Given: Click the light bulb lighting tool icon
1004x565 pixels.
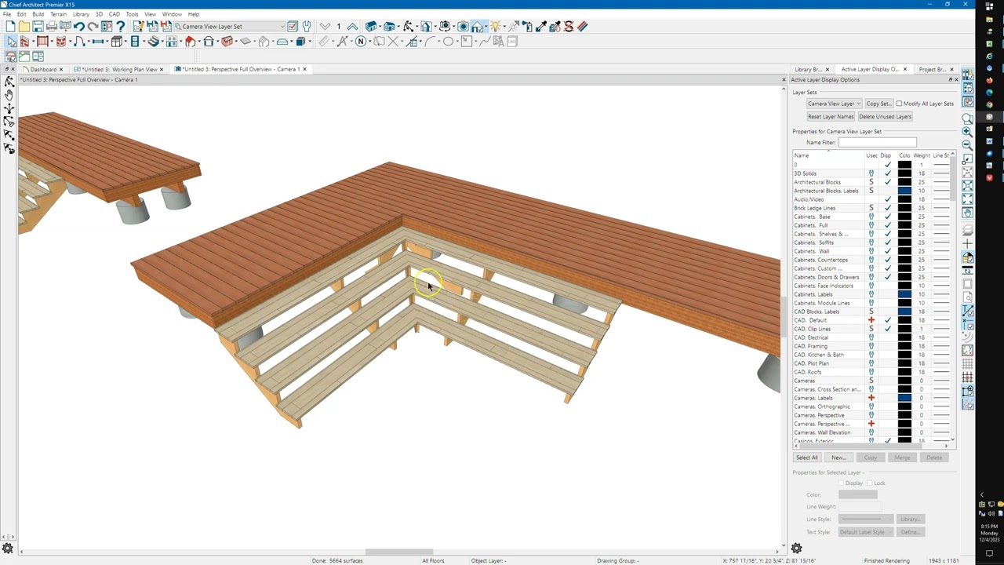Looking at the screenshot, I should (495, 26).
